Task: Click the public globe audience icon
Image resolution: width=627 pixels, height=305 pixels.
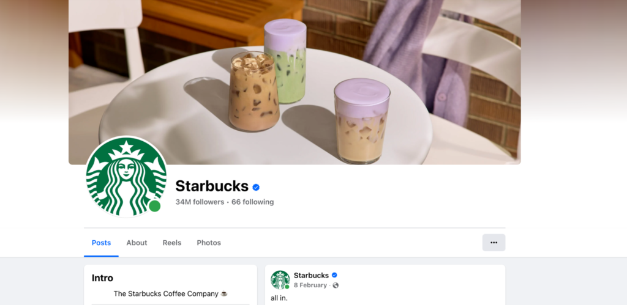Action: (x=336, y=285)
